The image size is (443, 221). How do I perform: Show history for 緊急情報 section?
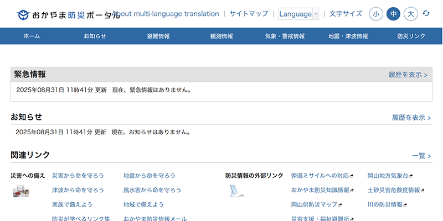pos(408,75)
